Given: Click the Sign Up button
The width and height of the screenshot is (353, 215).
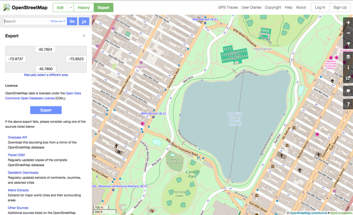Looking at the screenshot, I should point(340,8).
